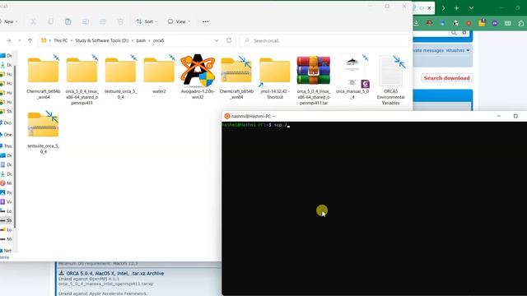Open the New item menu in Explorer
The height and width of the screenshot is (296, 527).
(x=9, y=21)
